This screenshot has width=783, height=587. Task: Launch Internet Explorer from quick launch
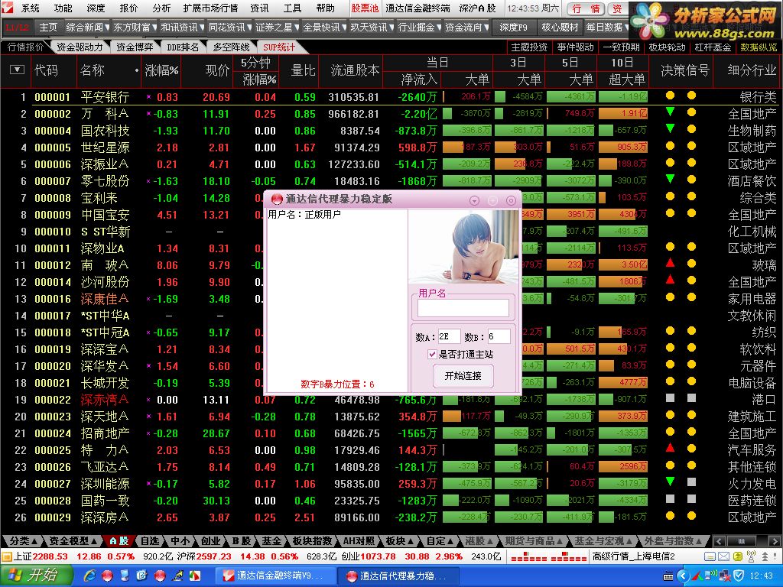coord(89,576)
